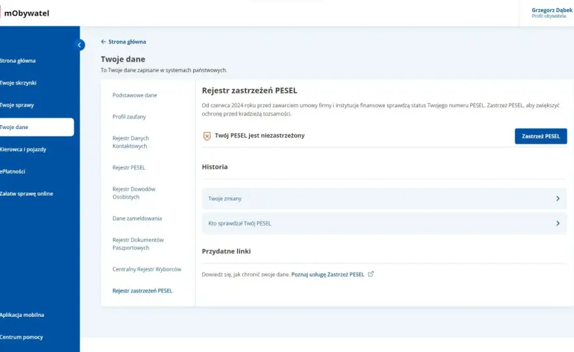The width and height of the screenshot is (574, 352).
Task: Expand Kto sprawdzał Twój PESEL chevron
Action: click(558, 223)
